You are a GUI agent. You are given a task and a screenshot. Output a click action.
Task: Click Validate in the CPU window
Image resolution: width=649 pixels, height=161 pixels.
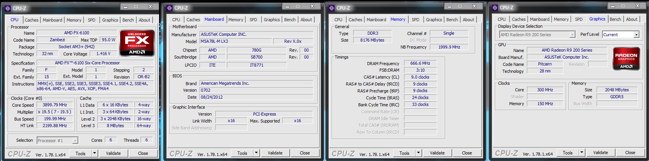pyautogui.click(x=113, y=153)
